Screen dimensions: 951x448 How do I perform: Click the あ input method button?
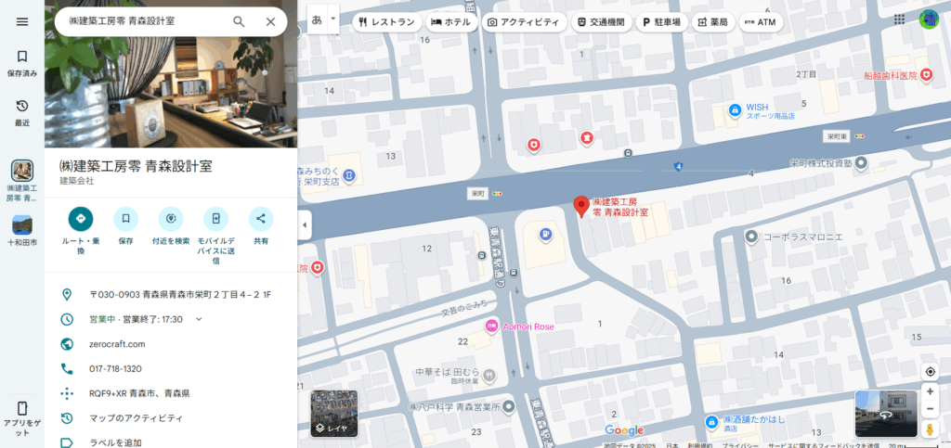[317, 19]
